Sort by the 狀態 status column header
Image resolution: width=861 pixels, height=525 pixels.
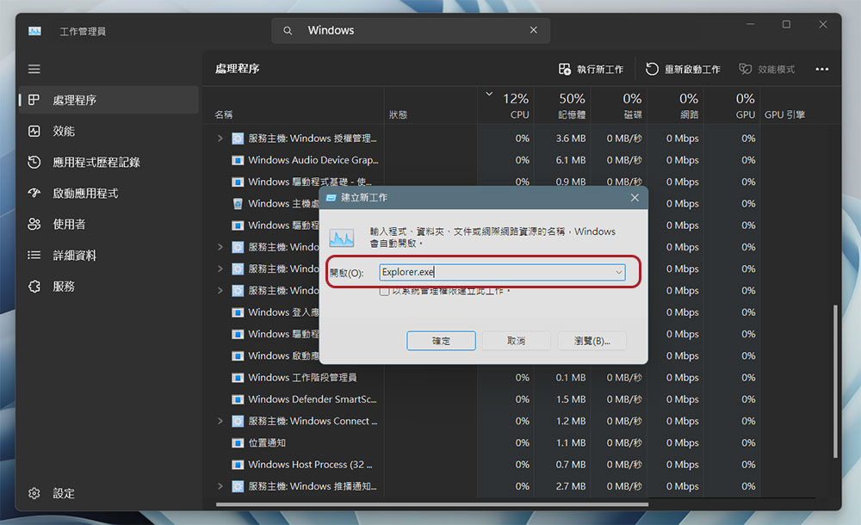[398, 114]
